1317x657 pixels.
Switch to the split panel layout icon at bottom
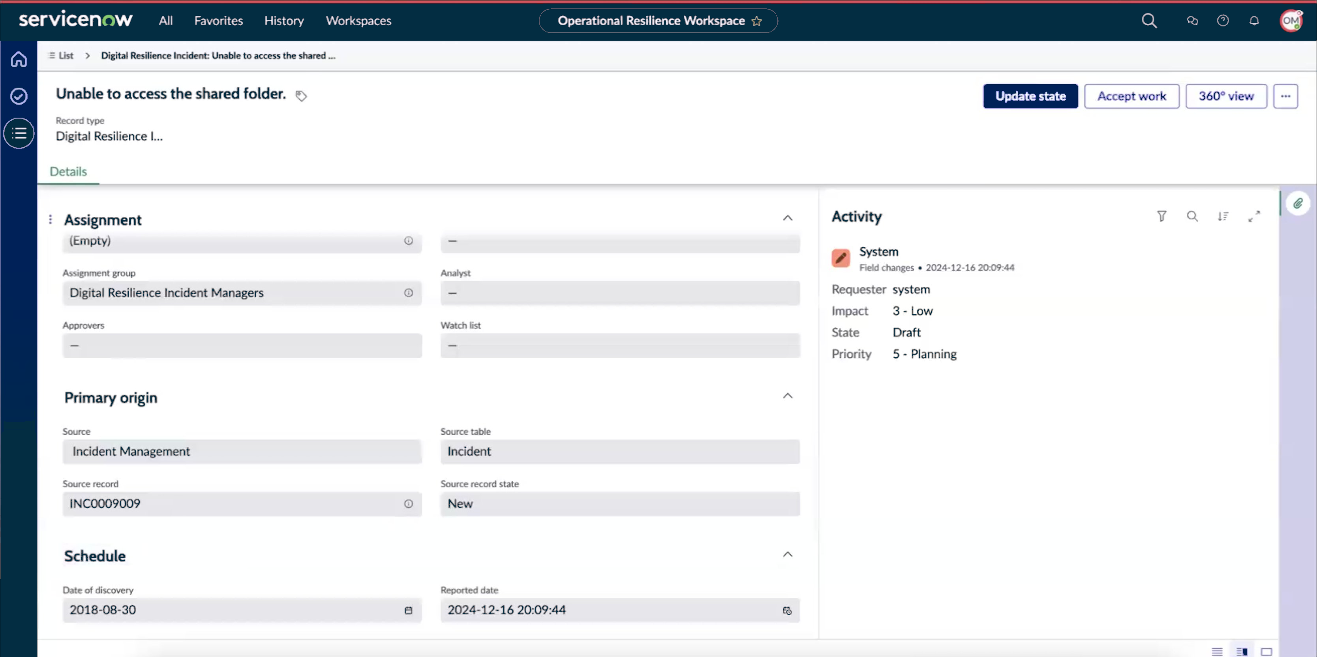(1241, 651)
